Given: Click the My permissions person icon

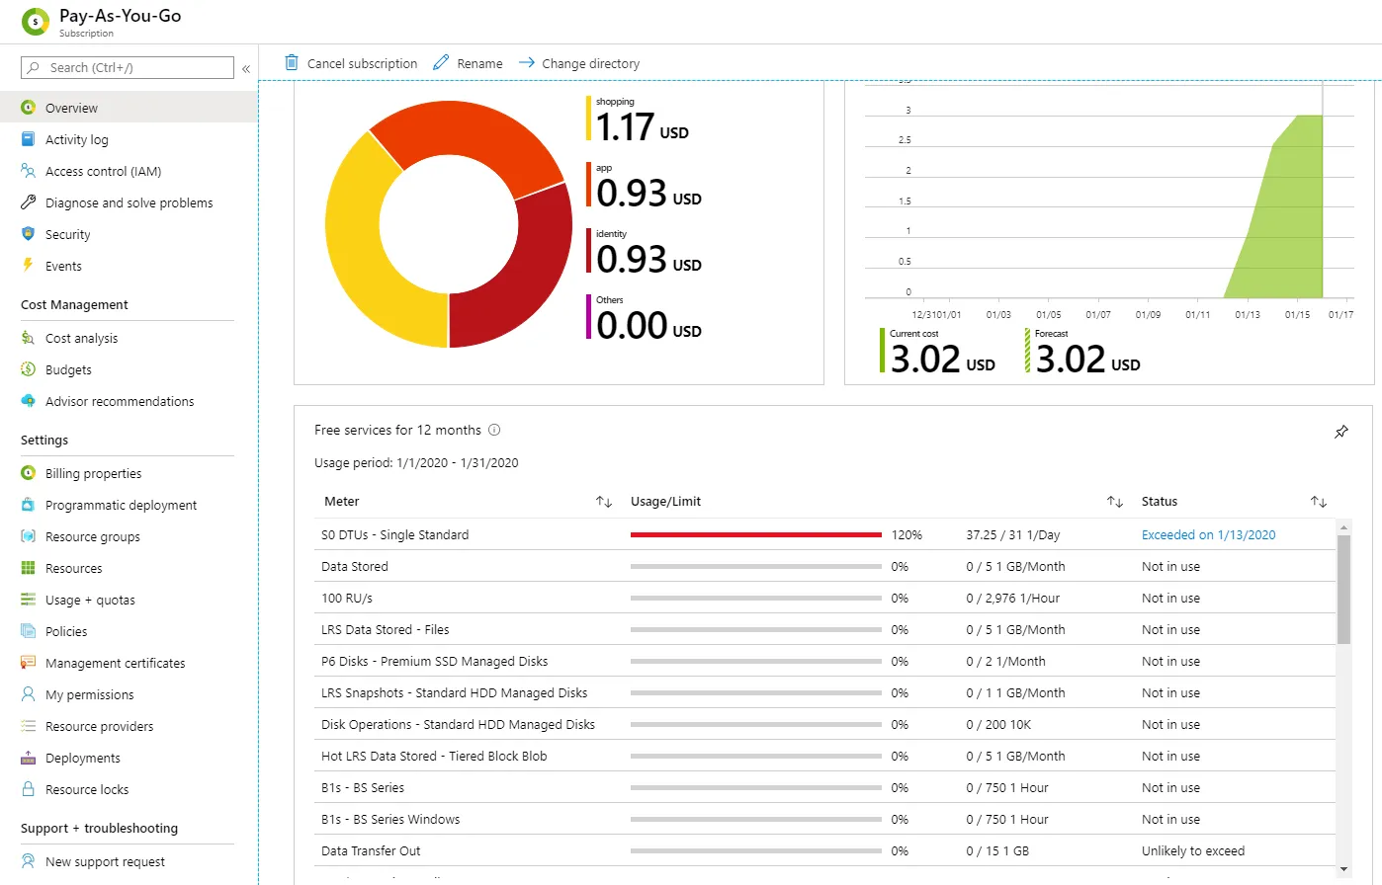Looking at the screenshot, I should coord(28,694).
